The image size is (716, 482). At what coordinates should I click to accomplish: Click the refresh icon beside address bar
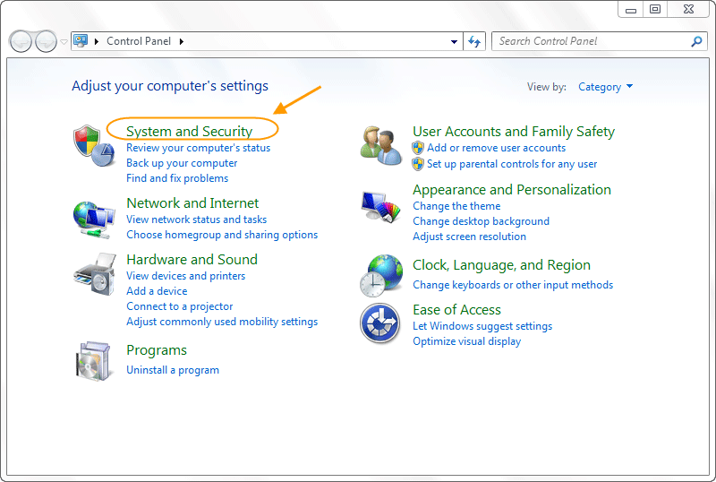(474, 41)
